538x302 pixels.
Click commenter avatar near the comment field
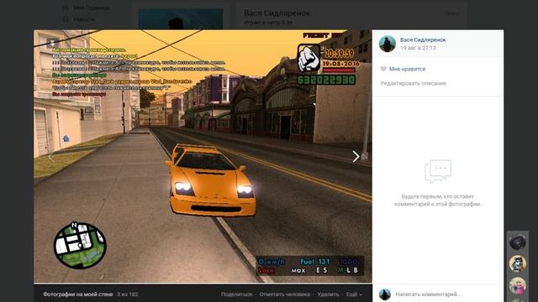[x=385, y=294]
